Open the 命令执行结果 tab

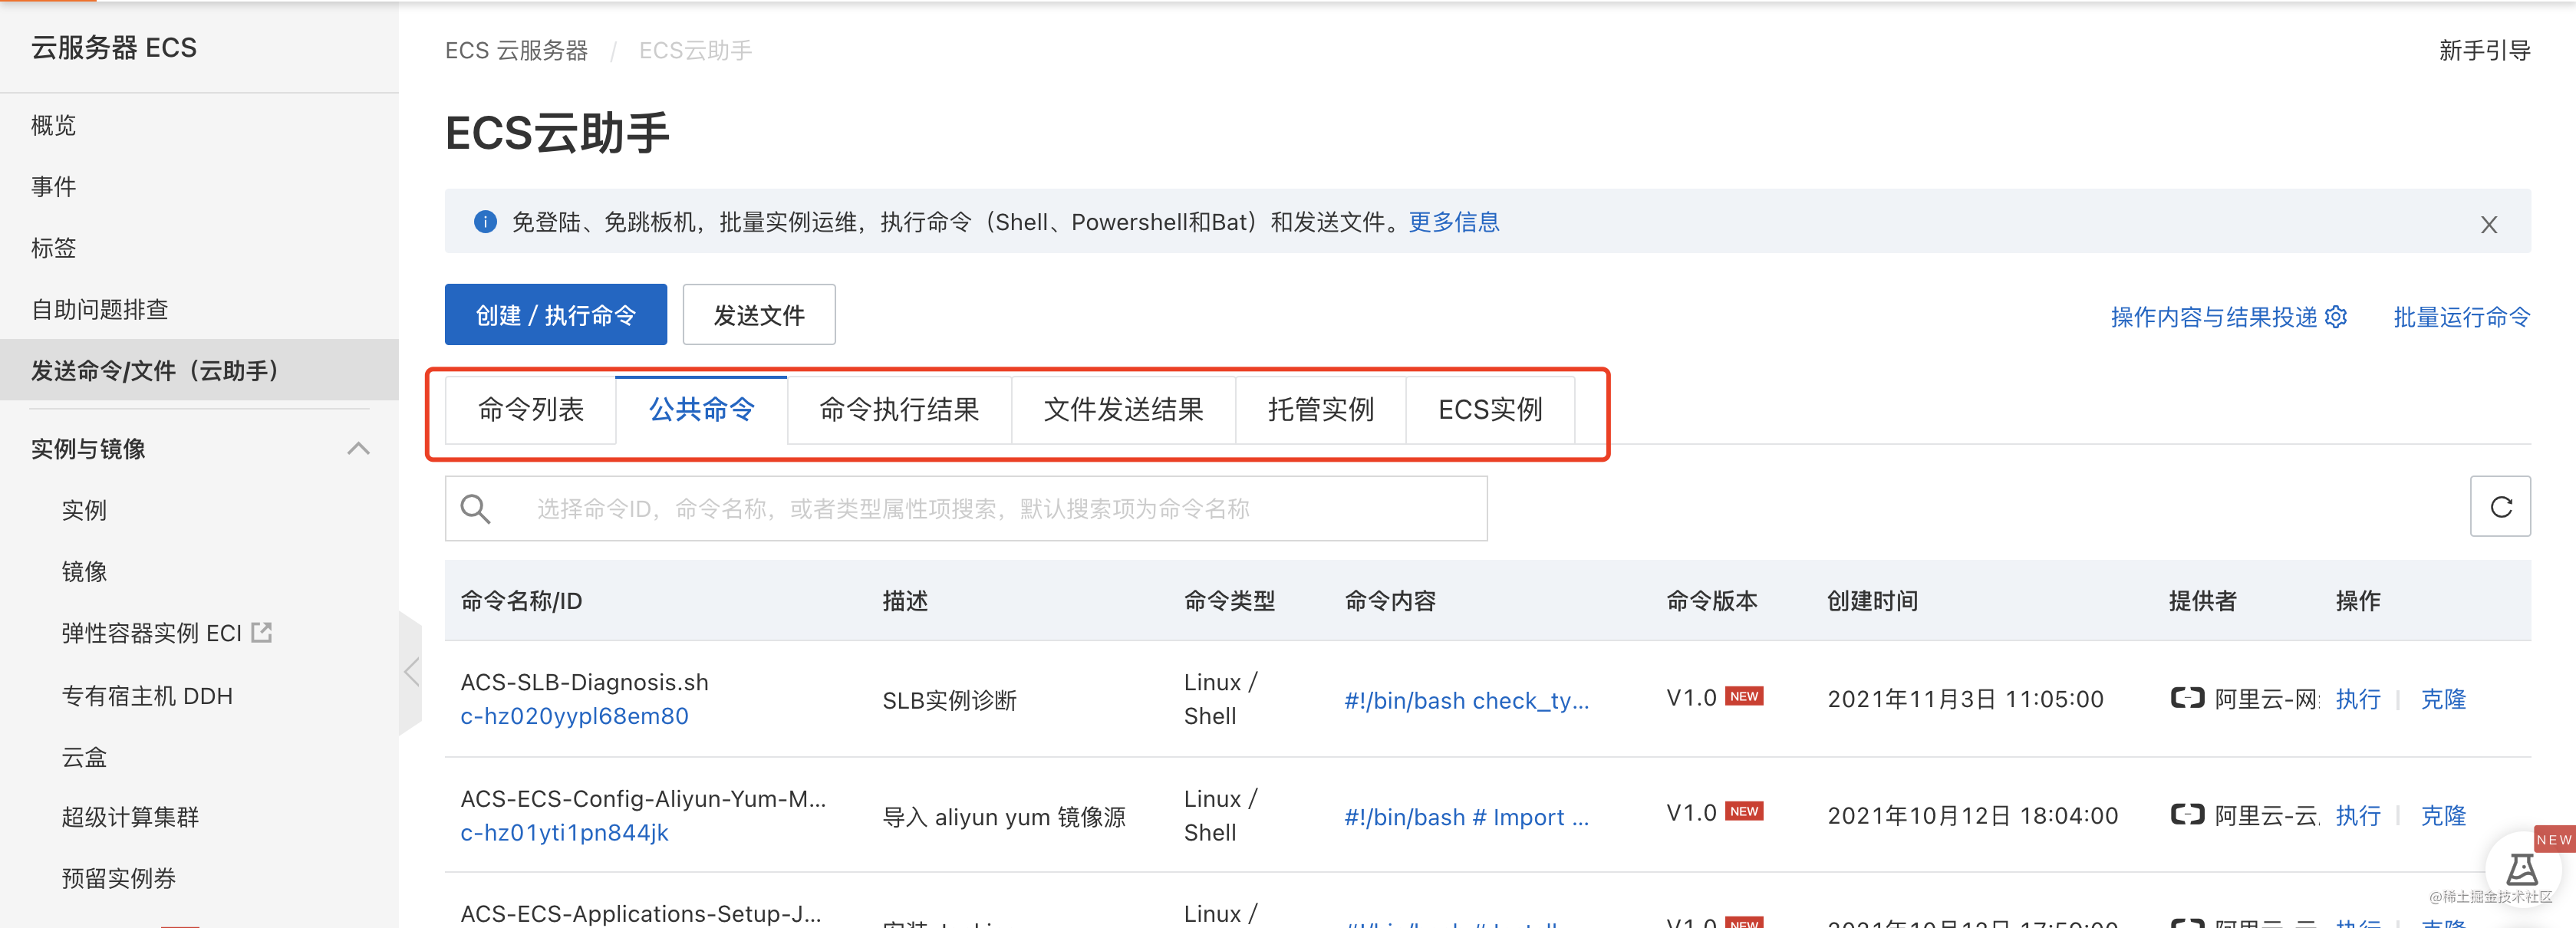pos(899,410)
